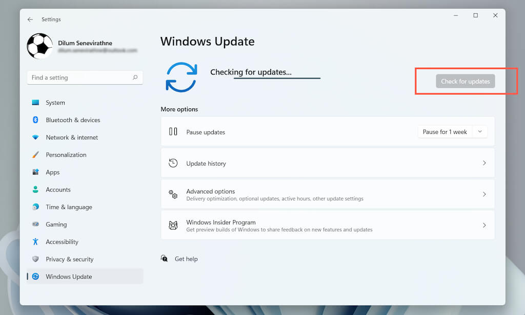This screenshot has height=315, width=525.
Task: Select the Network & internet wifi icon
Action: coord(35,137)
